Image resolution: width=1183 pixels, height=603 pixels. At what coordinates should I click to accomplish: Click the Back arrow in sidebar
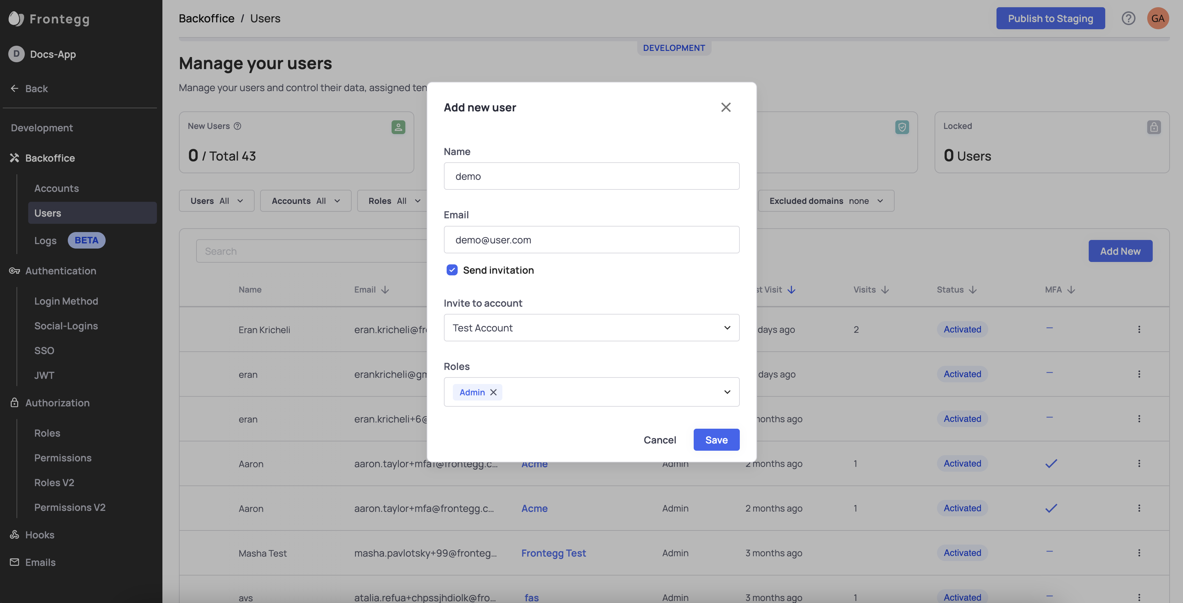pyautogui.click(x=15, y=89)
